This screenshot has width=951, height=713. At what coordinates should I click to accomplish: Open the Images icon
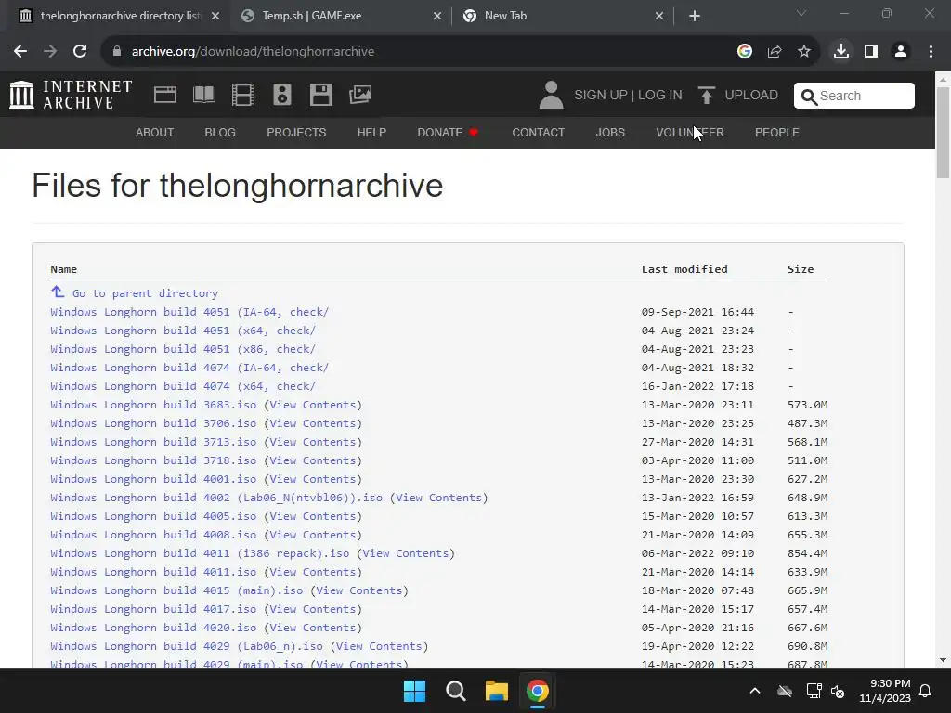click(x=360, y=95)
